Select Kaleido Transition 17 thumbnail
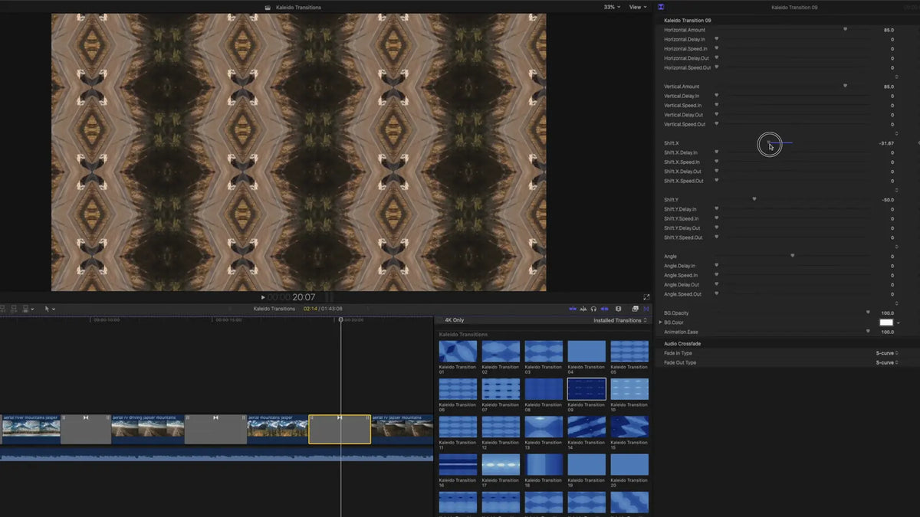This screenshot has width=920, height=517. point(501,465)
